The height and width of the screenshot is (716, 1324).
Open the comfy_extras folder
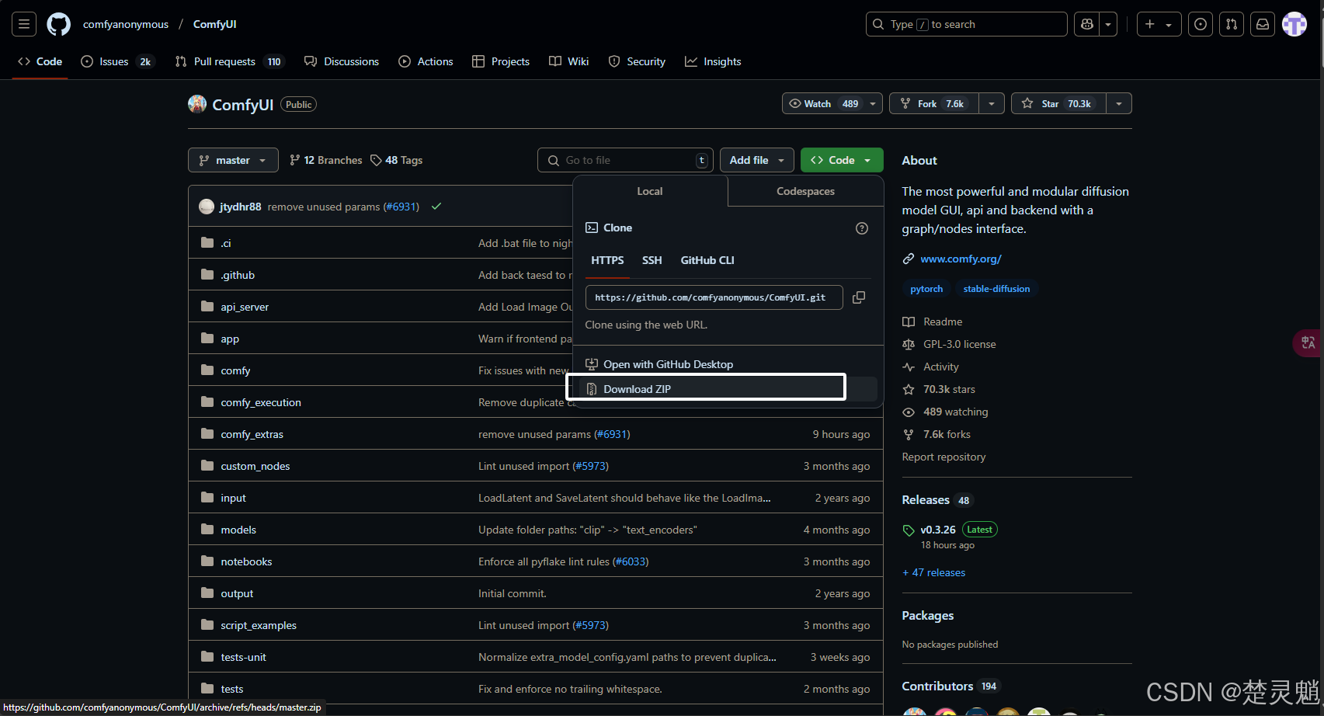tap(252, 434)
